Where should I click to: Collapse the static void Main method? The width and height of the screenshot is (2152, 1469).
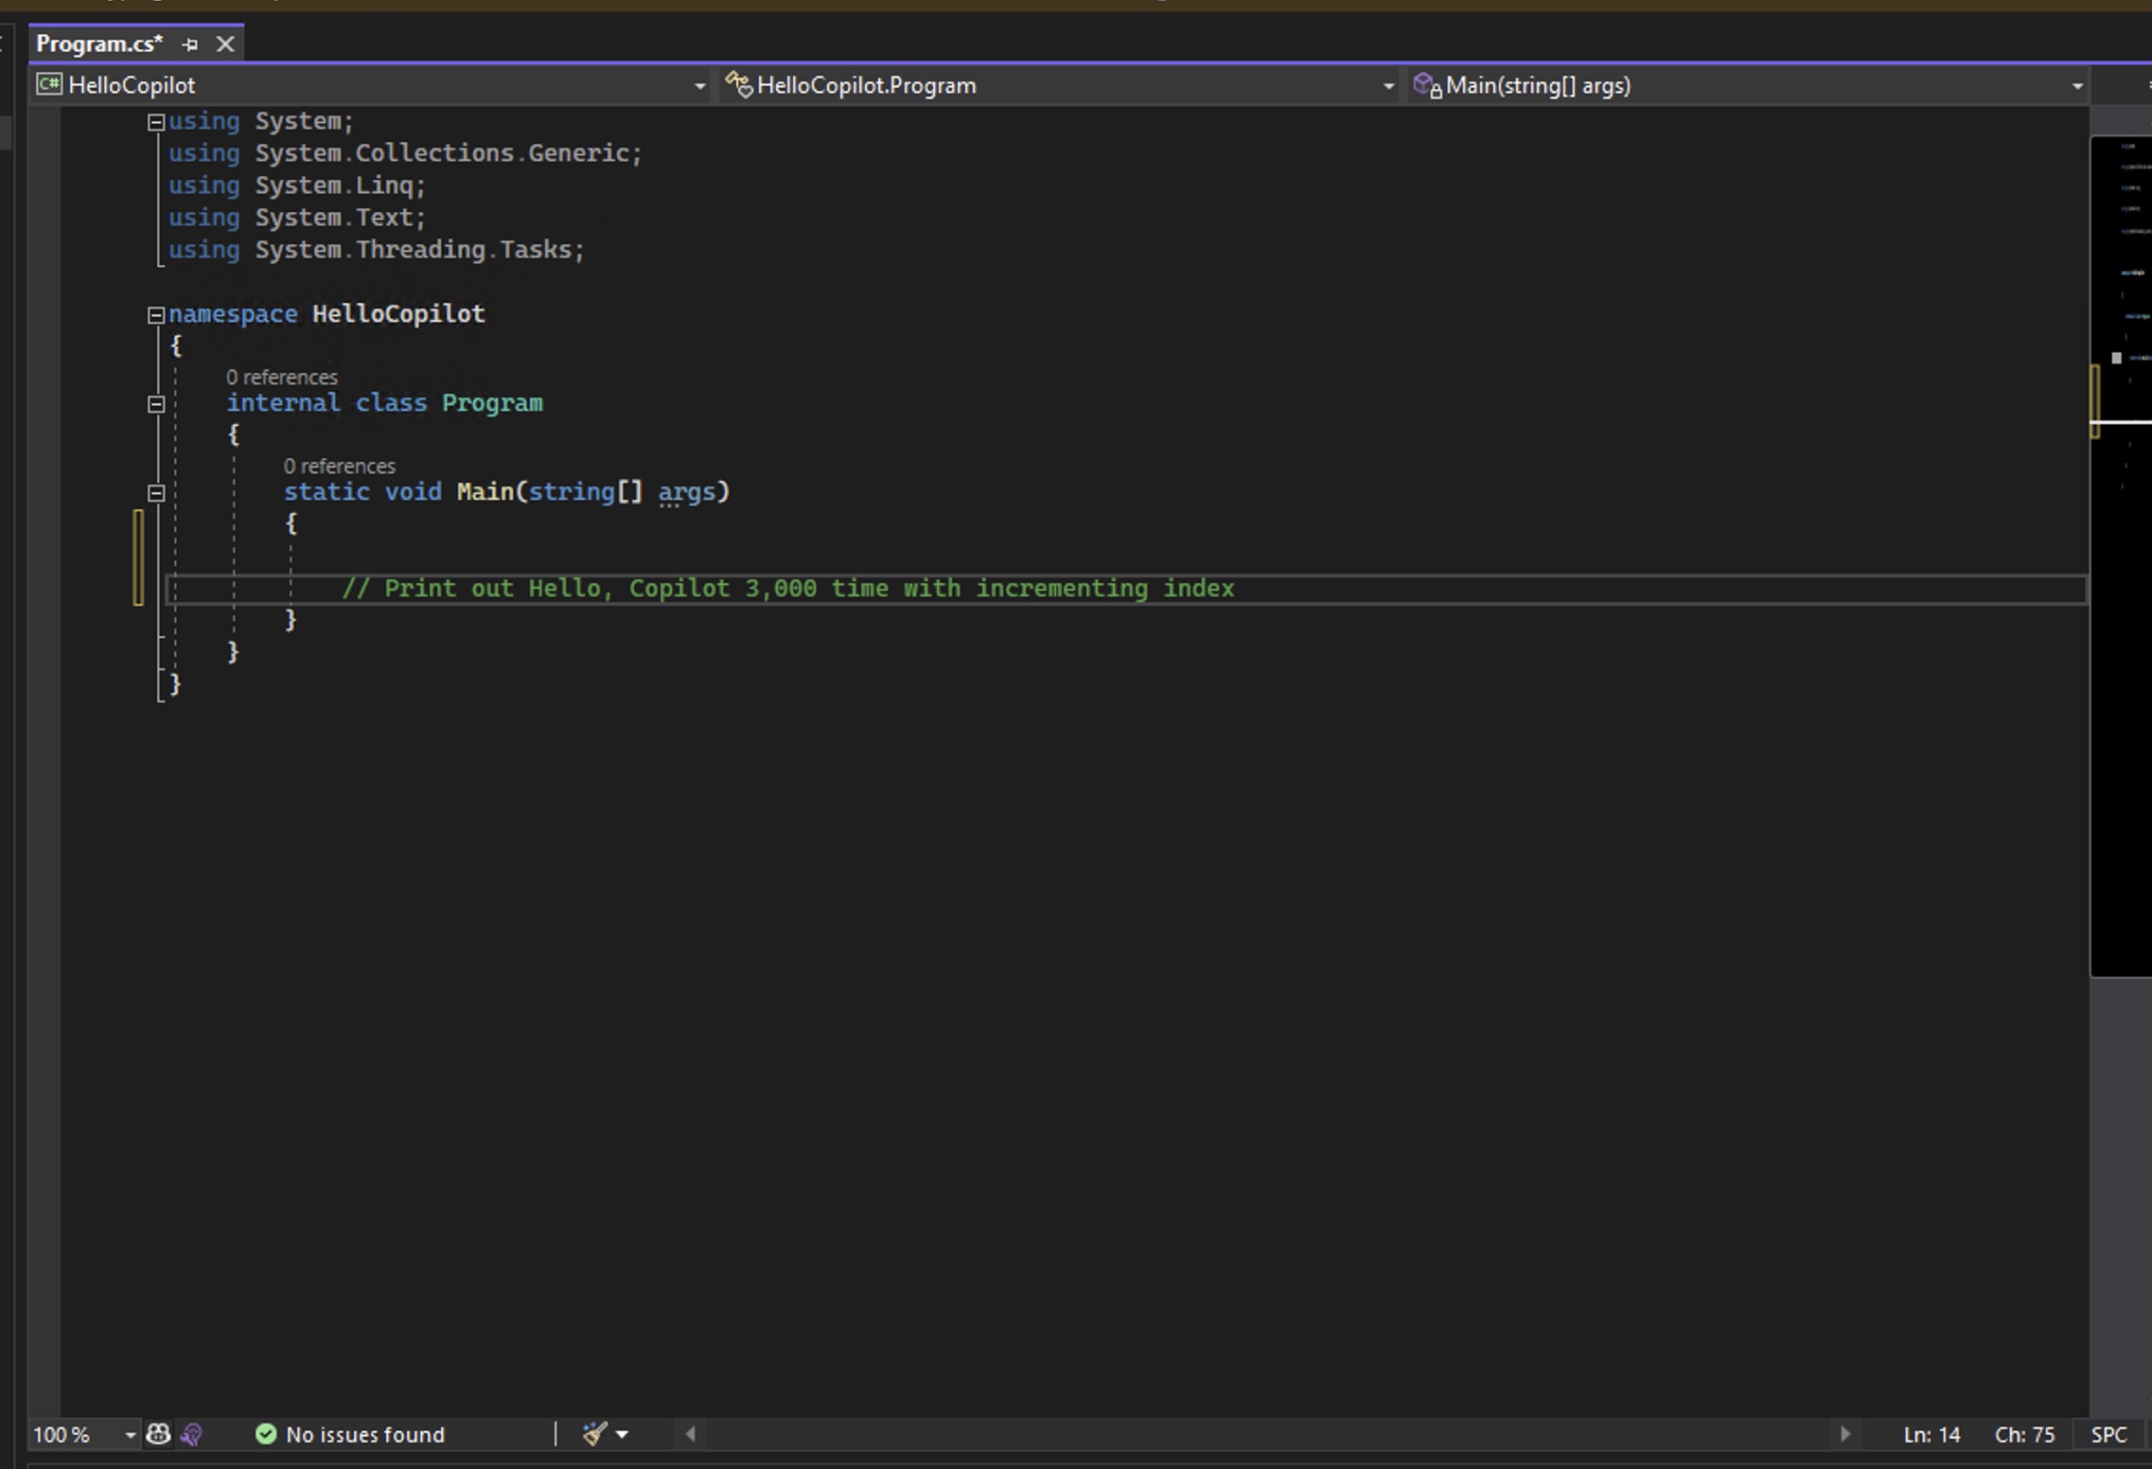[157, 493]
